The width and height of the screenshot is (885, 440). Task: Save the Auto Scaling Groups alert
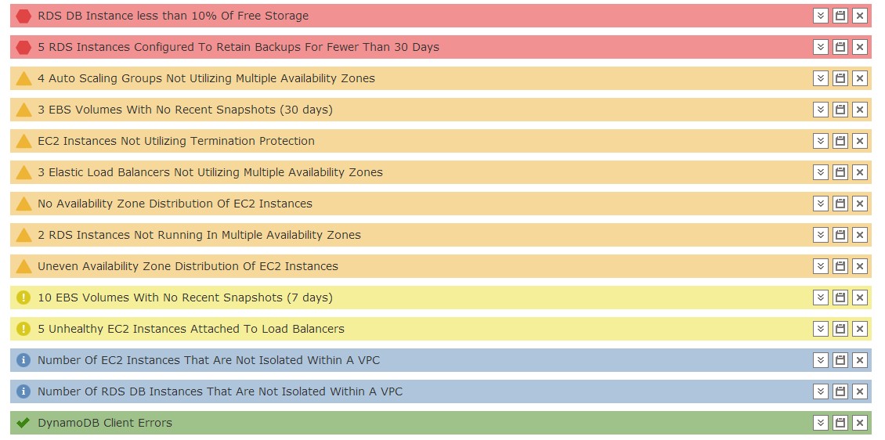pyautogui.click(x=840, y=78)
